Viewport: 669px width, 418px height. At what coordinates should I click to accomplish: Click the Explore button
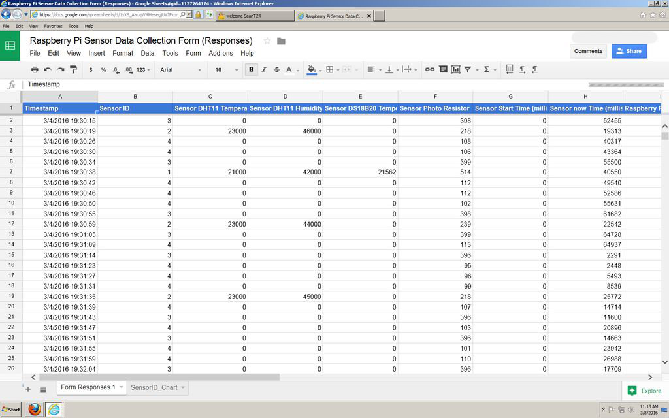point(645,391)
